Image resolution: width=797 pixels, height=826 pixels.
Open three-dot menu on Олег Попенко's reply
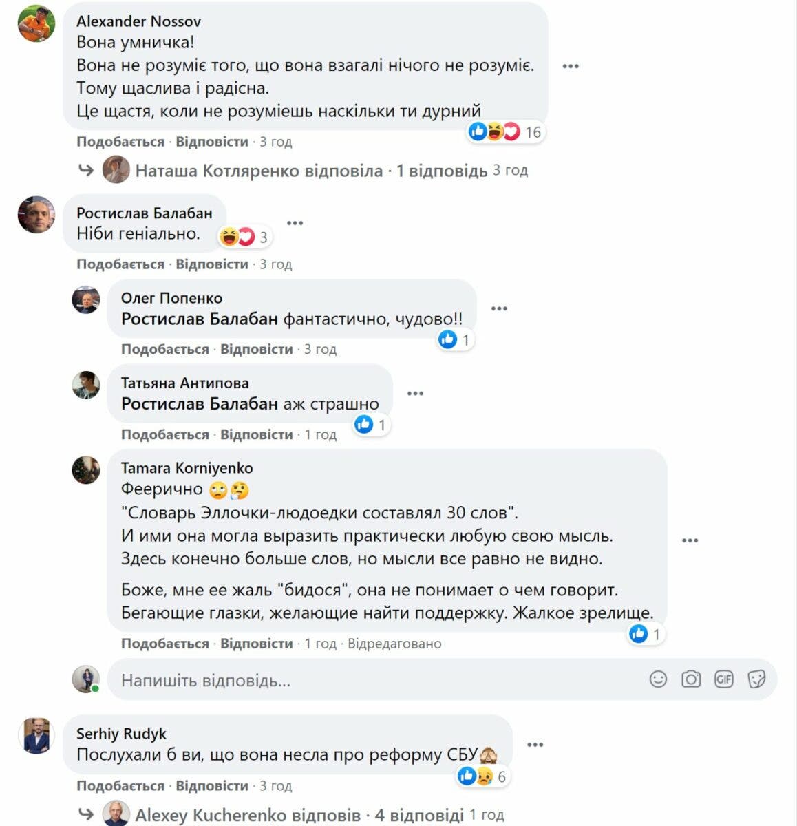tap(499, 308)
